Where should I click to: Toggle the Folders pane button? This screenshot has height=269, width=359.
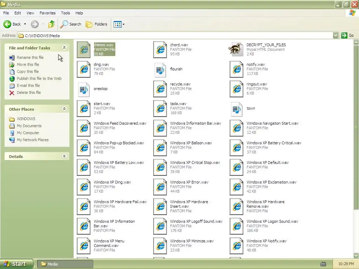click(96, 24)
